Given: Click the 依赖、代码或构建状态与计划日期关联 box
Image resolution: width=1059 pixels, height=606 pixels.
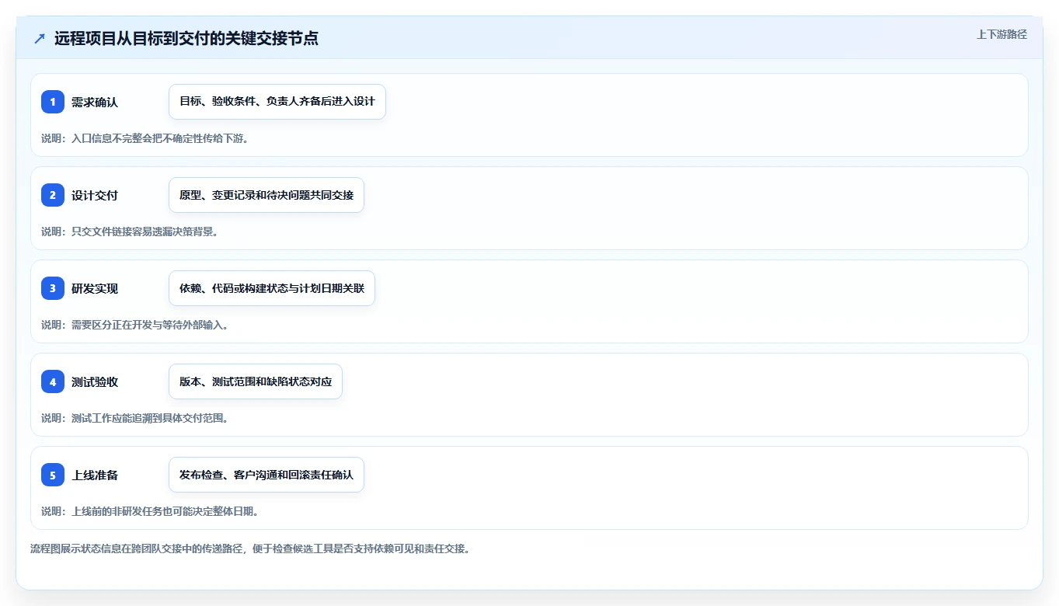Looking at the screenshot, I should tap(272, 288).
